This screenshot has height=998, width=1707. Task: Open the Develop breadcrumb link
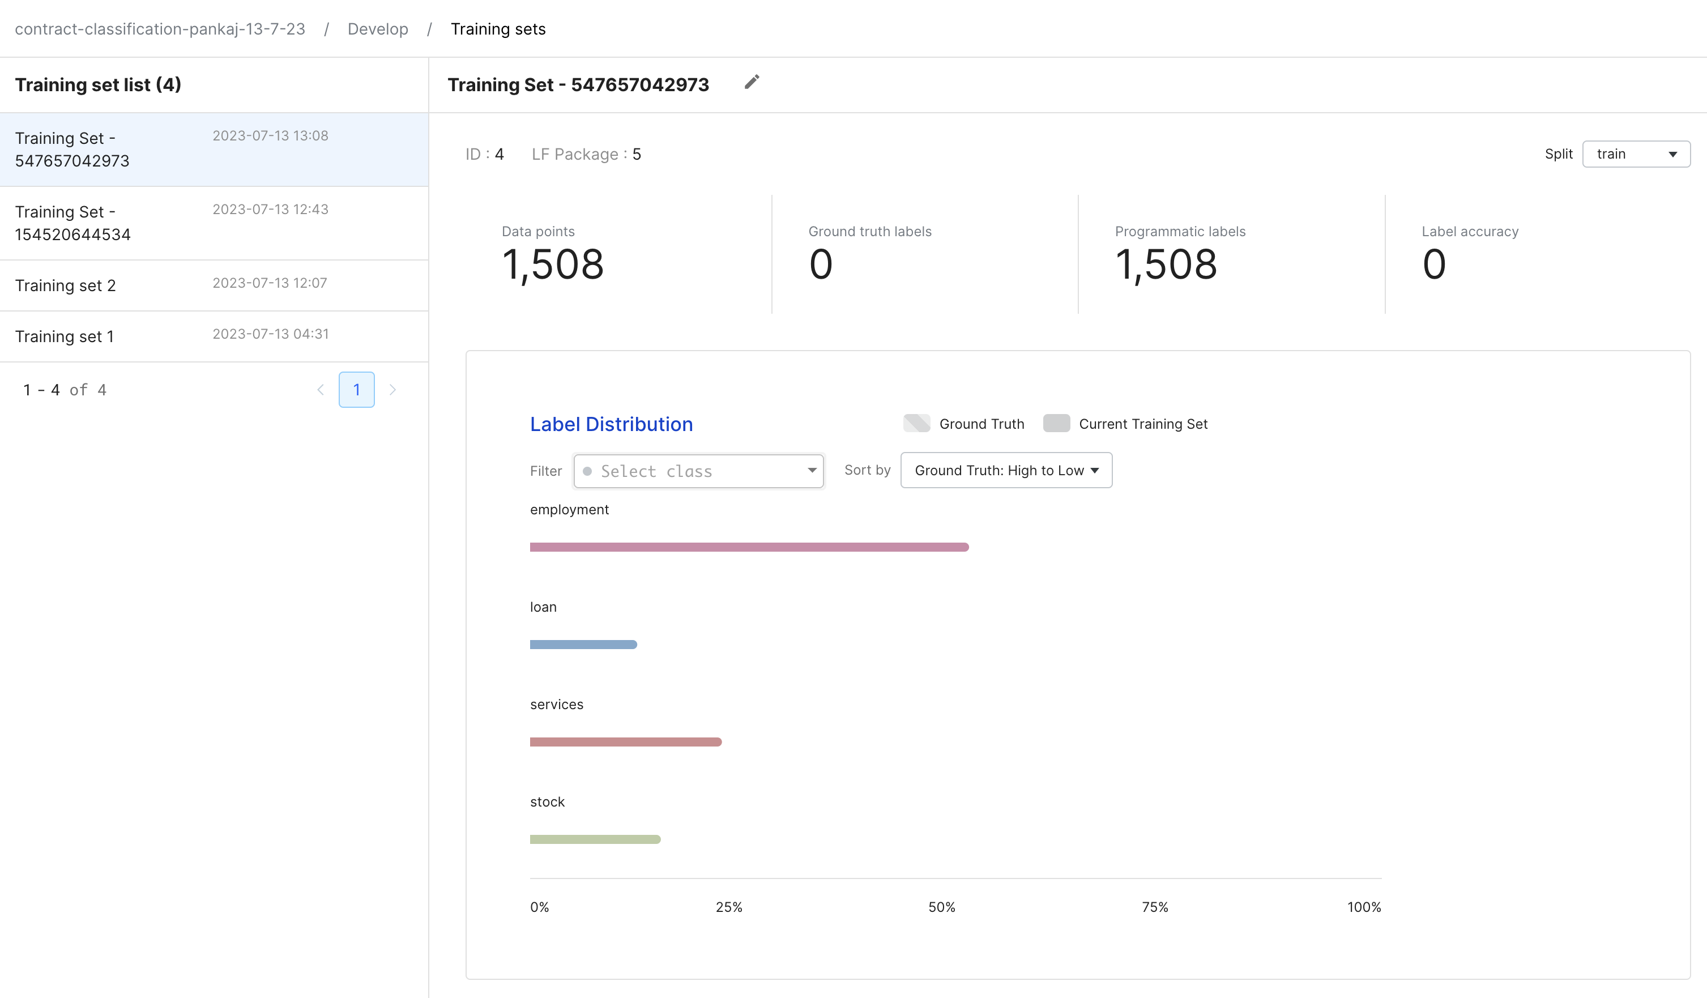pos(378,28)
